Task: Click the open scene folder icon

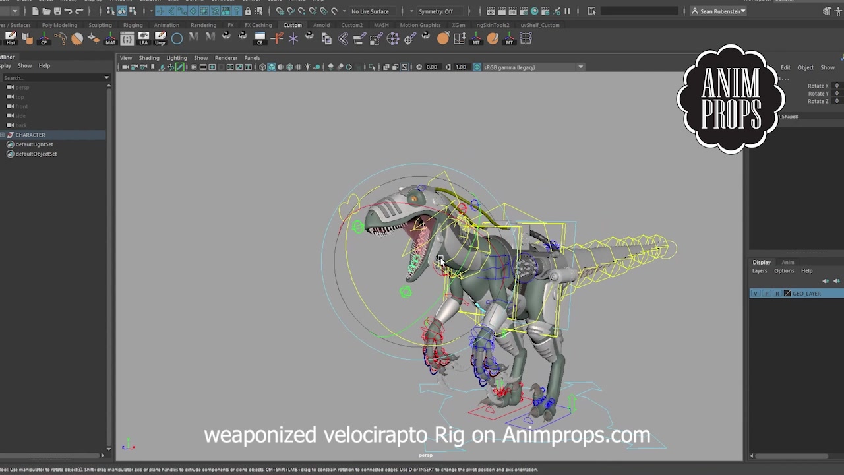Action: point(46,11)
